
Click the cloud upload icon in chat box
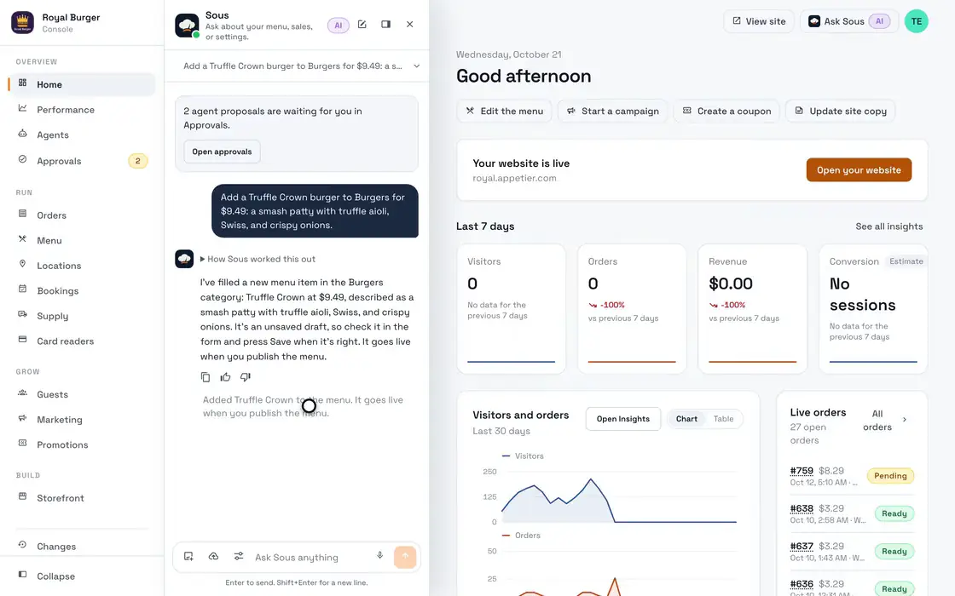tap(214, 557)
